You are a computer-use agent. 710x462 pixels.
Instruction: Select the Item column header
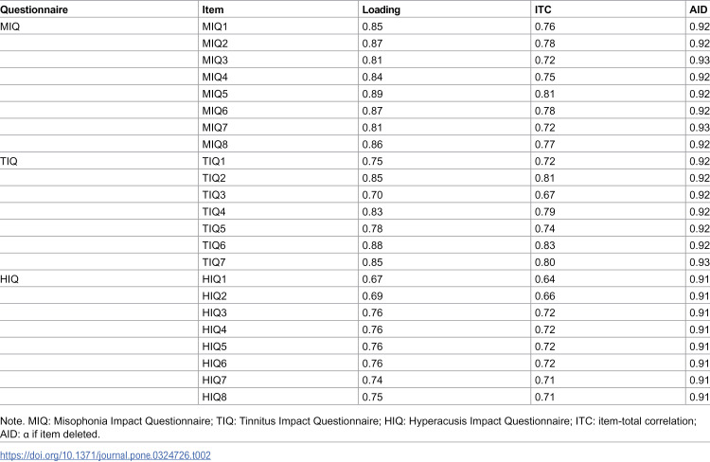pyautogui.click(x=213, y=9)
